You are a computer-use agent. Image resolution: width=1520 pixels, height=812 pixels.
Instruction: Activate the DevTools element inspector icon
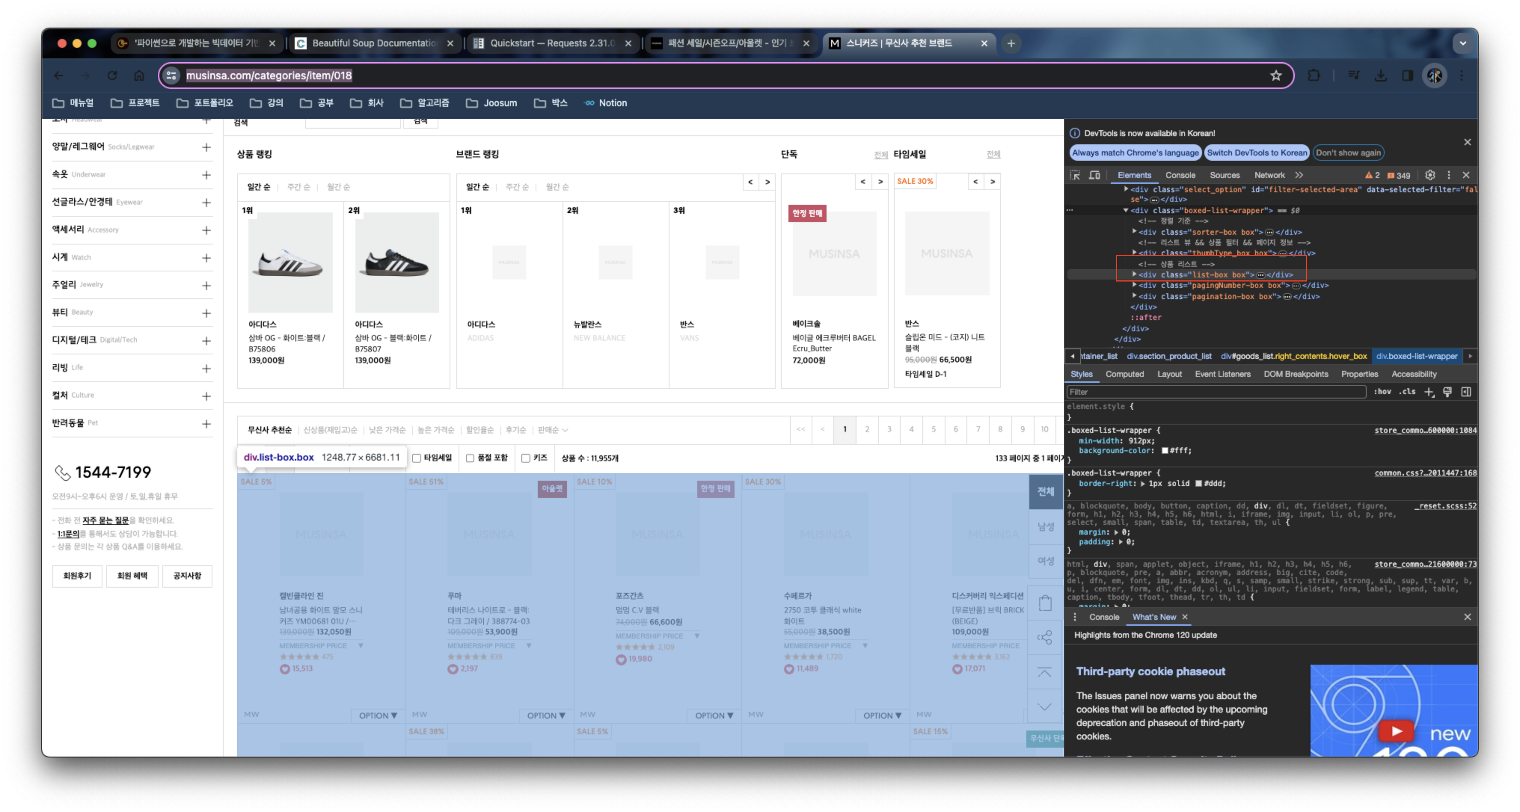click(1075, 175)
